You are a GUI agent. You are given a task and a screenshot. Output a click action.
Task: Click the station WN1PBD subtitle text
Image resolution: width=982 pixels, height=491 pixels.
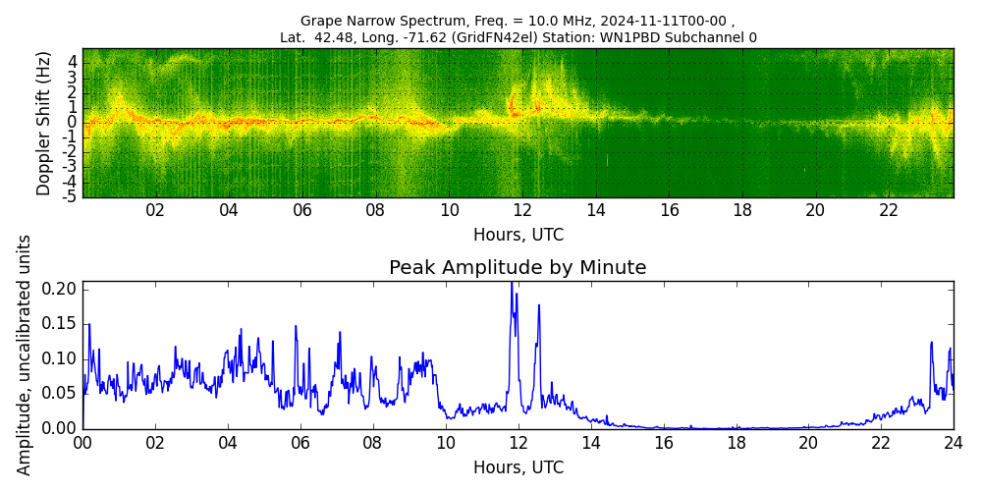click(x=518, y=38)
